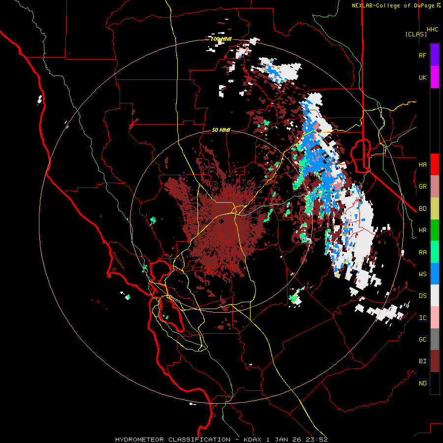The width and height of the screenshot is (443, 443).
Task: Click the IC light pink legend swatch
Action: pyautogui.click(x=435, y=317)
